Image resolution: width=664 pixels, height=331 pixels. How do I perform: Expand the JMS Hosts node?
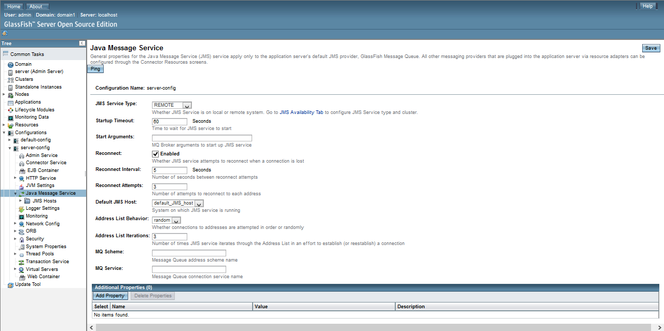click(x=21, y=200)
